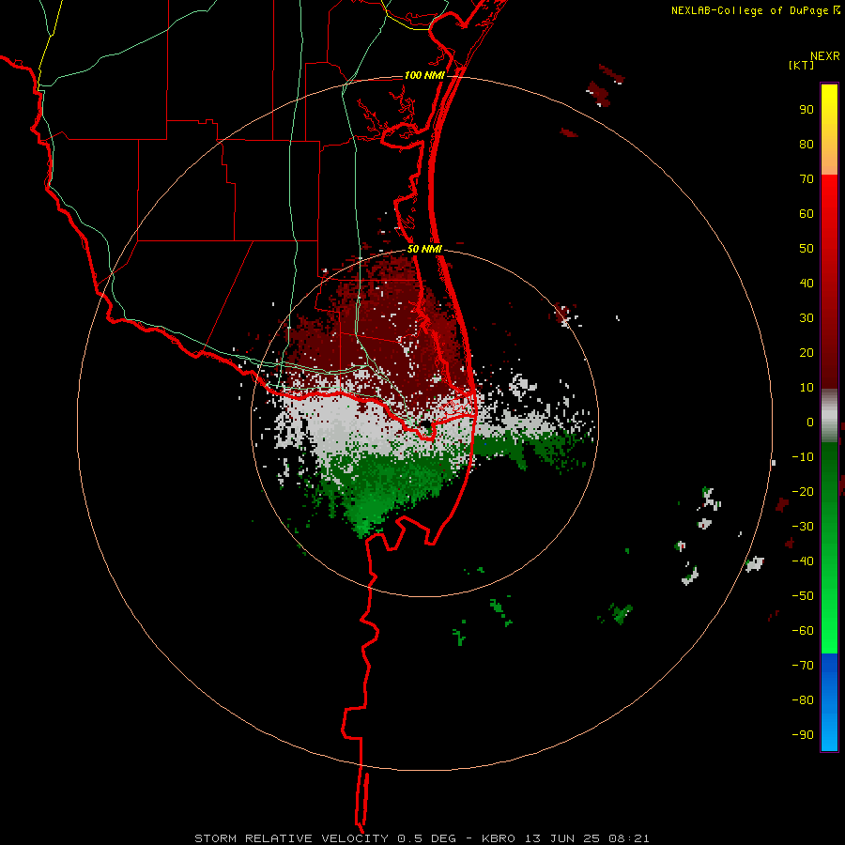Click the '100 NMI' range ring label

[424, 75]
